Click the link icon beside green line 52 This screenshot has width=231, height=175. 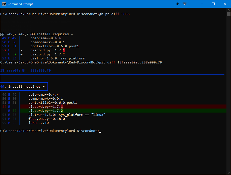point(9,111)
